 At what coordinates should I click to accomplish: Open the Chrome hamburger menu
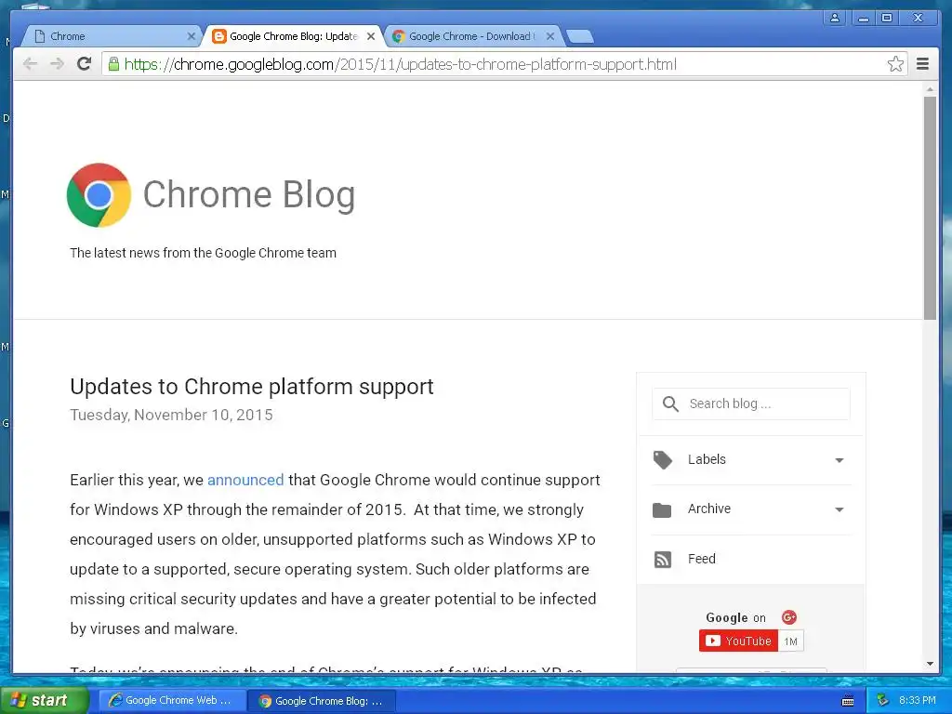pos(922,64)
